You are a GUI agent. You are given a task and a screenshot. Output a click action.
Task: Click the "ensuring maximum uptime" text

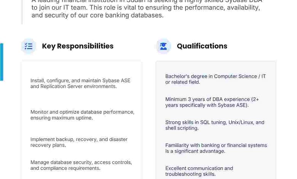[62, 118]
